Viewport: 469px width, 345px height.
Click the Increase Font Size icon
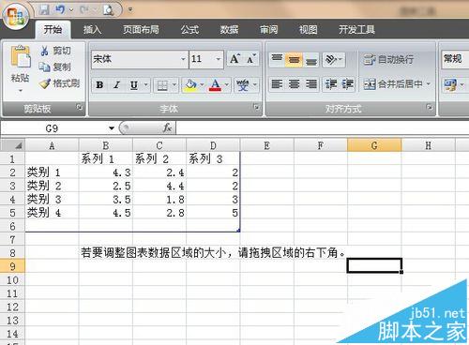[234, 58]
